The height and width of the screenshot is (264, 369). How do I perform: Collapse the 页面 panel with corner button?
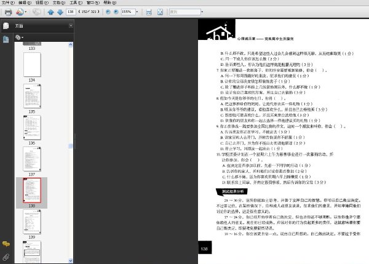(71, 26)
